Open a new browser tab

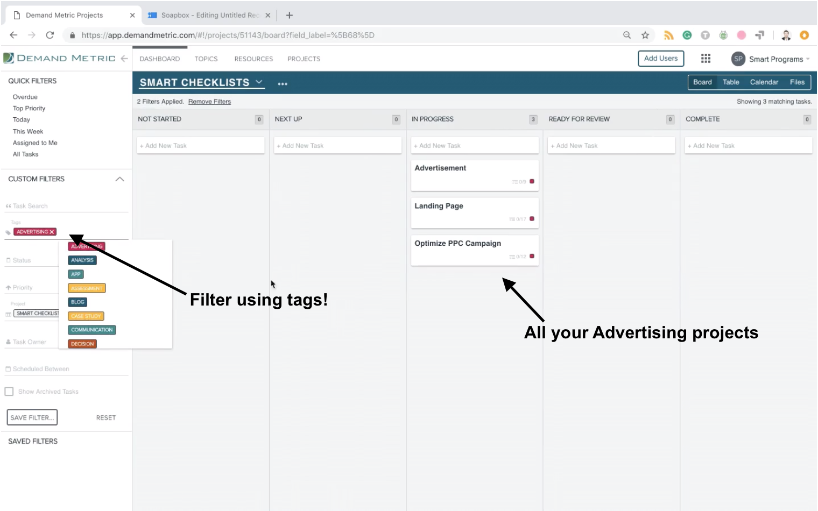pos(289,15)
